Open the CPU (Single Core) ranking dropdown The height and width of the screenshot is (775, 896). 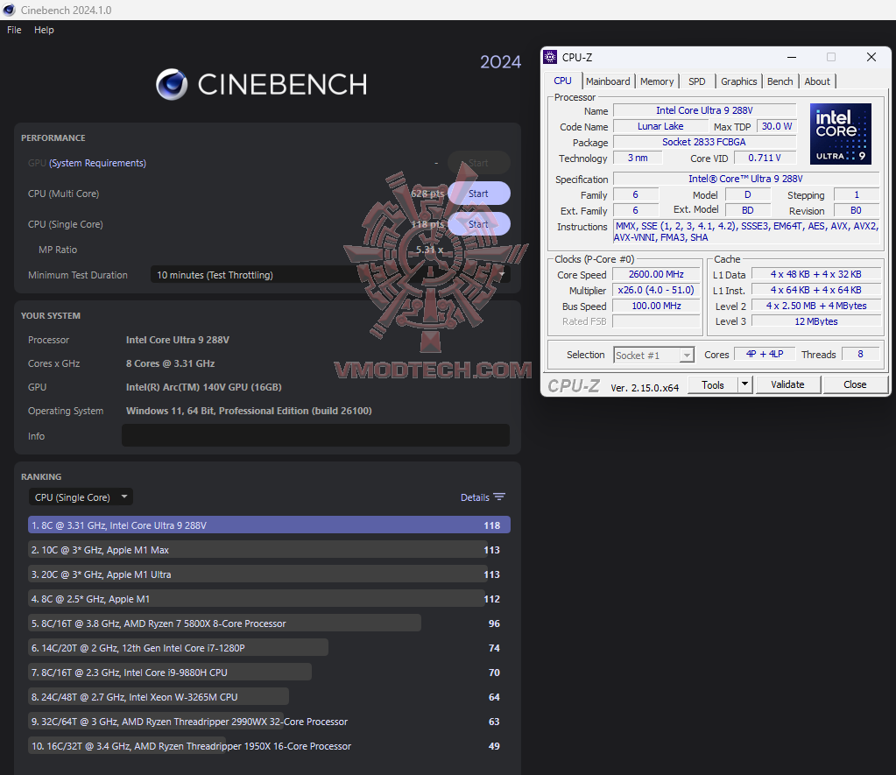pos(81,497)
